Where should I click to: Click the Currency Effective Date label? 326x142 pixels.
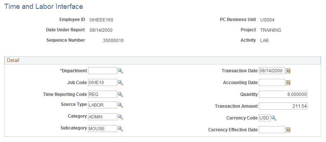click(233, 130)
